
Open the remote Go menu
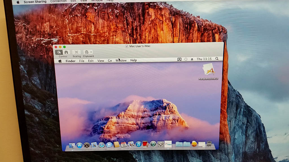(110, 61)
